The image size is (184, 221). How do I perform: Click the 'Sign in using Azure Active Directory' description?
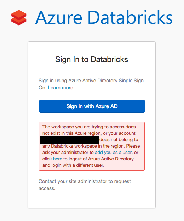pyautogui.click(x=78, y=81)
